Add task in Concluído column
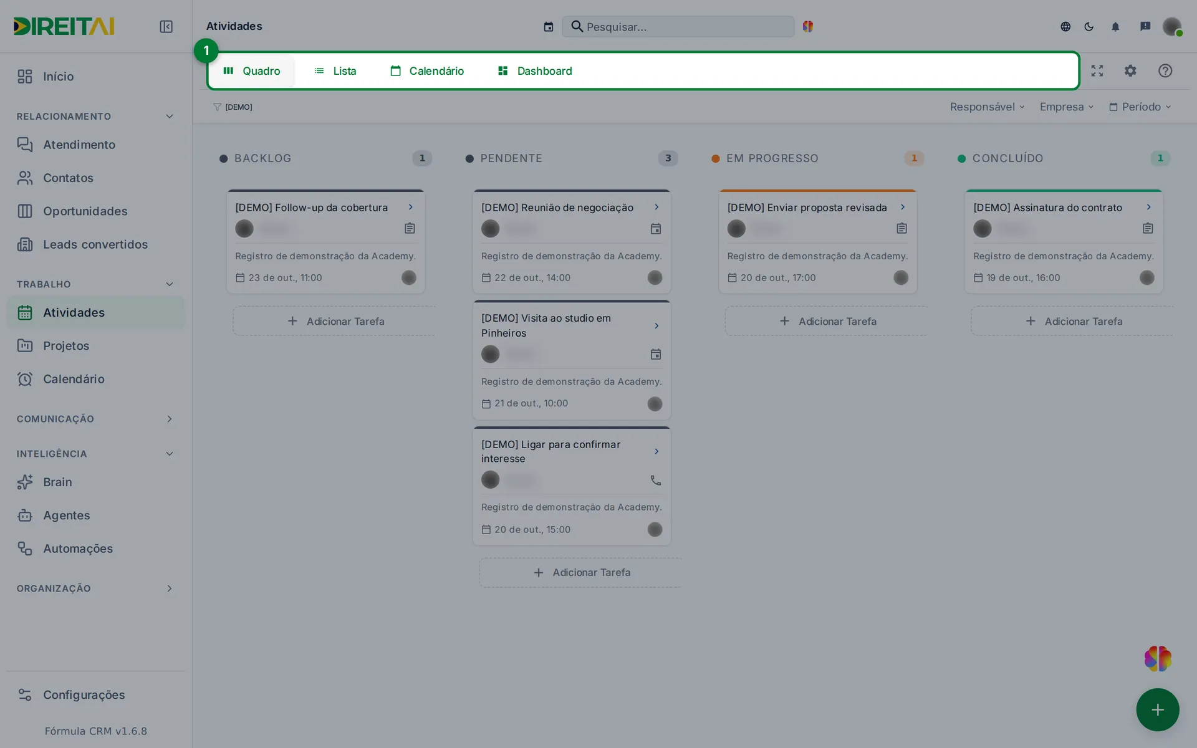 (1072, 321)
